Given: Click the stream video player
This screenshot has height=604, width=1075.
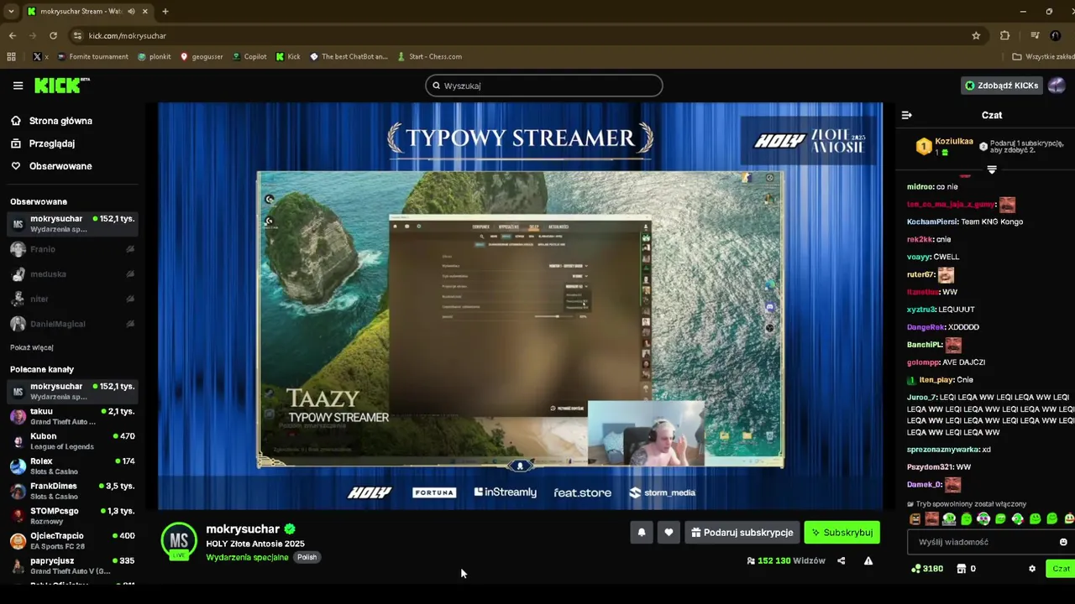Looking at the screenshot, I should click(x=521, y=306).
